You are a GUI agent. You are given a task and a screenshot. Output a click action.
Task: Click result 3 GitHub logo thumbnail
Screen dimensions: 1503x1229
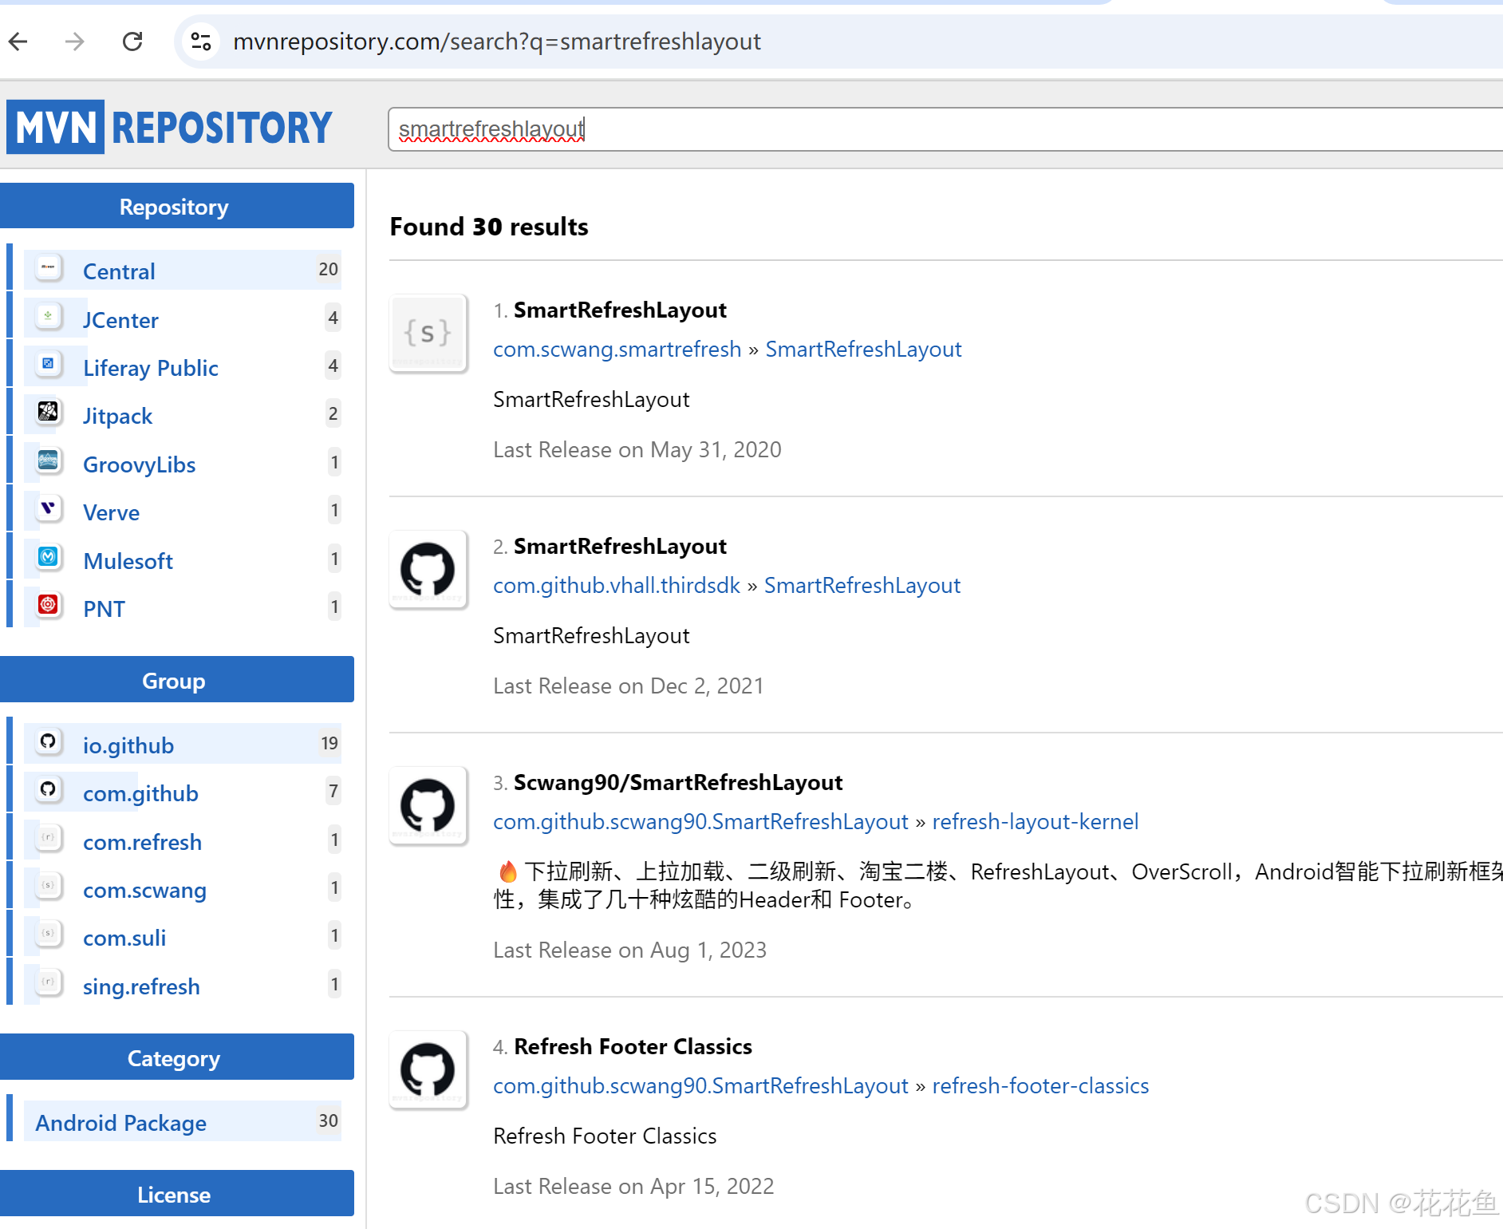click(x=428, y=806)
